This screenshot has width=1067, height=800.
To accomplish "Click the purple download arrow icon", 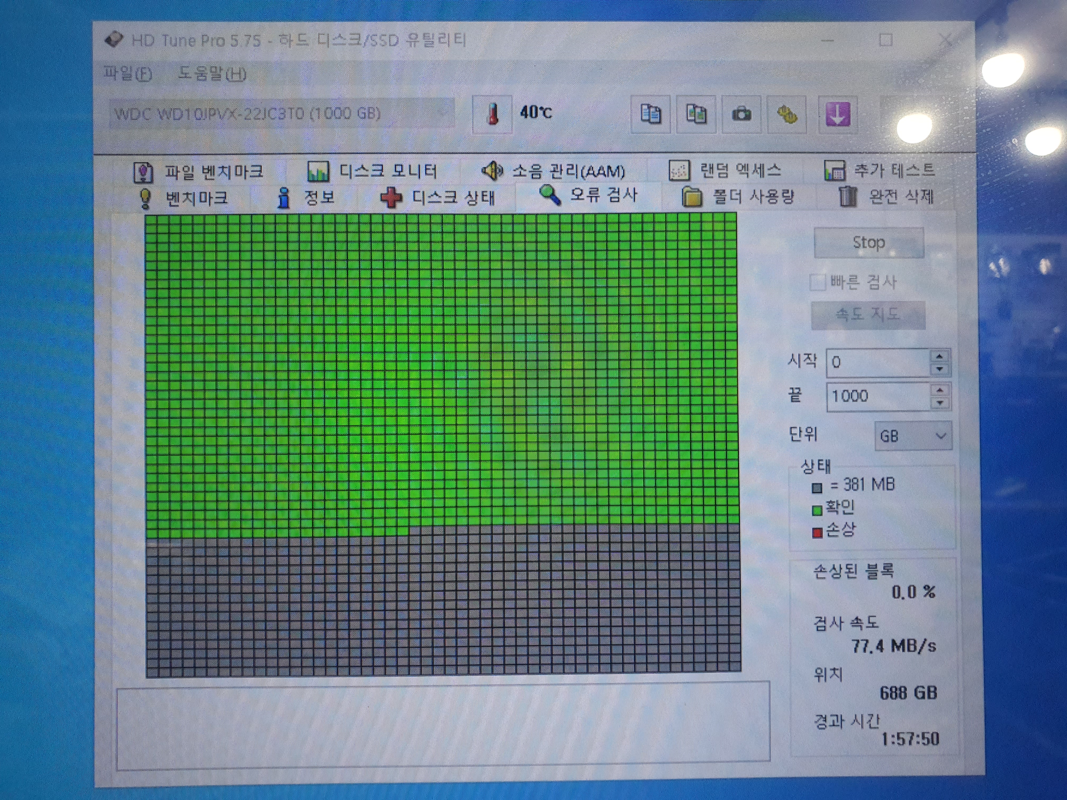I will point(837,115).
